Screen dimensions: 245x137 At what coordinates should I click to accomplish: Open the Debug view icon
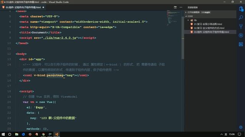click(x=241, y=35)
